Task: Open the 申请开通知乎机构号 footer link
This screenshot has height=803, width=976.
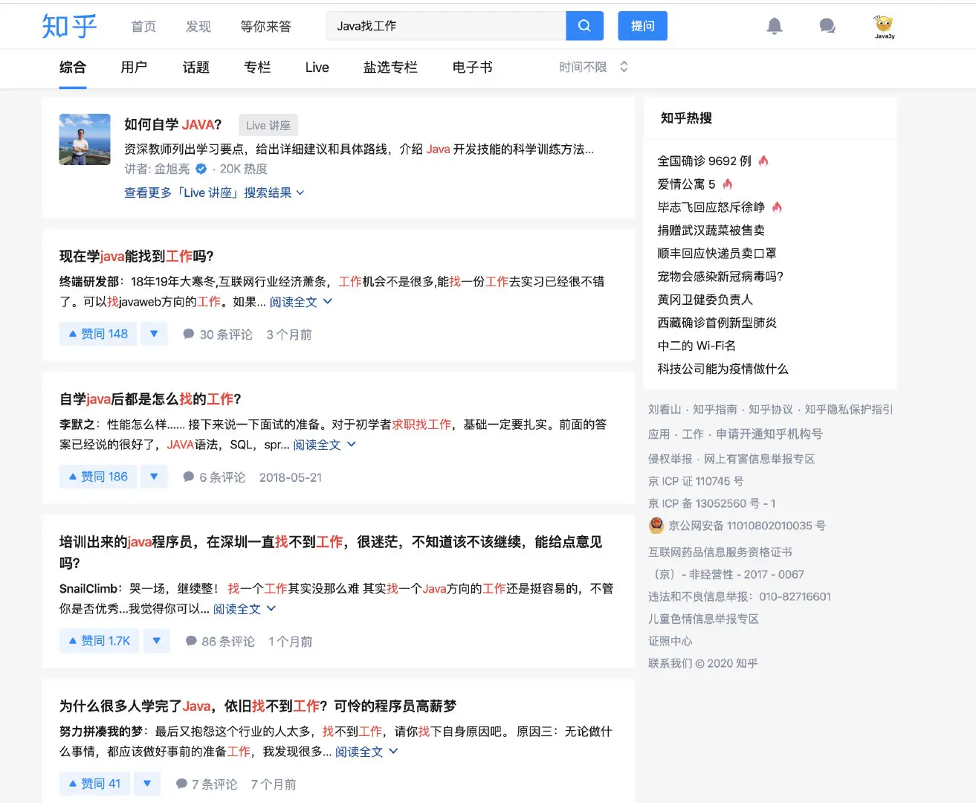Action: [x=769, y=433]
